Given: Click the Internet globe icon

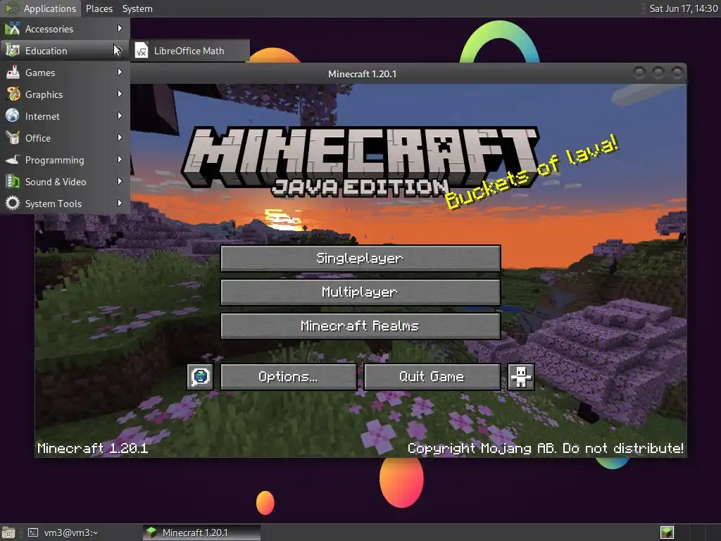Looking at the screenshot, I should pos(13,116).
